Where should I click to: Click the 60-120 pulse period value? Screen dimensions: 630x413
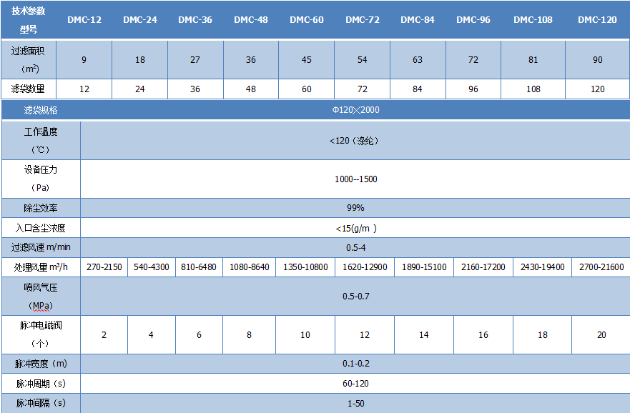click(355, 384)
